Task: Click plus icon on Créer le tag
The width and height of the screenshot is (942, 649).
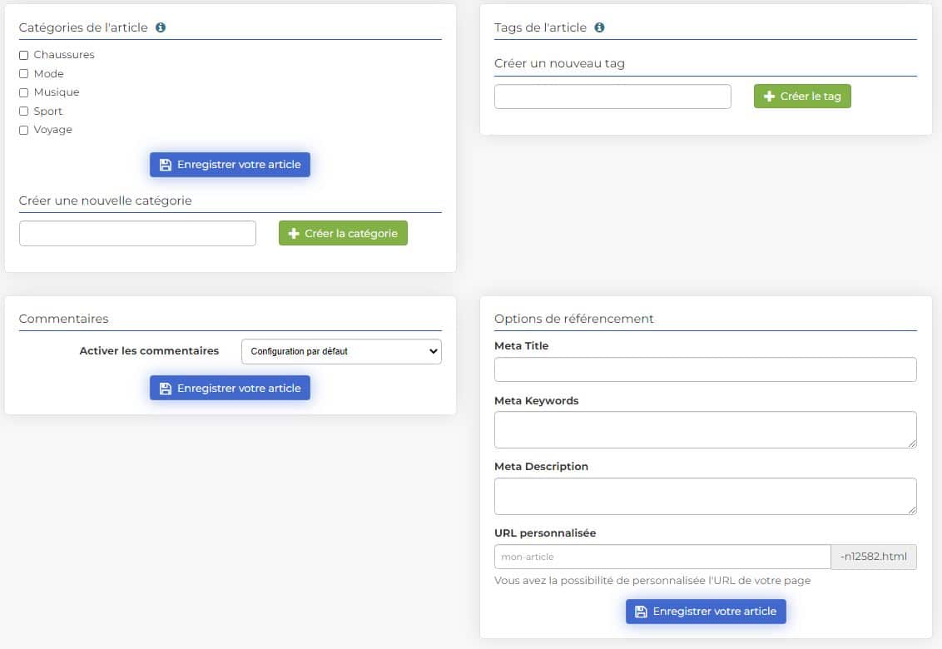Action: (x=769, y=97)
